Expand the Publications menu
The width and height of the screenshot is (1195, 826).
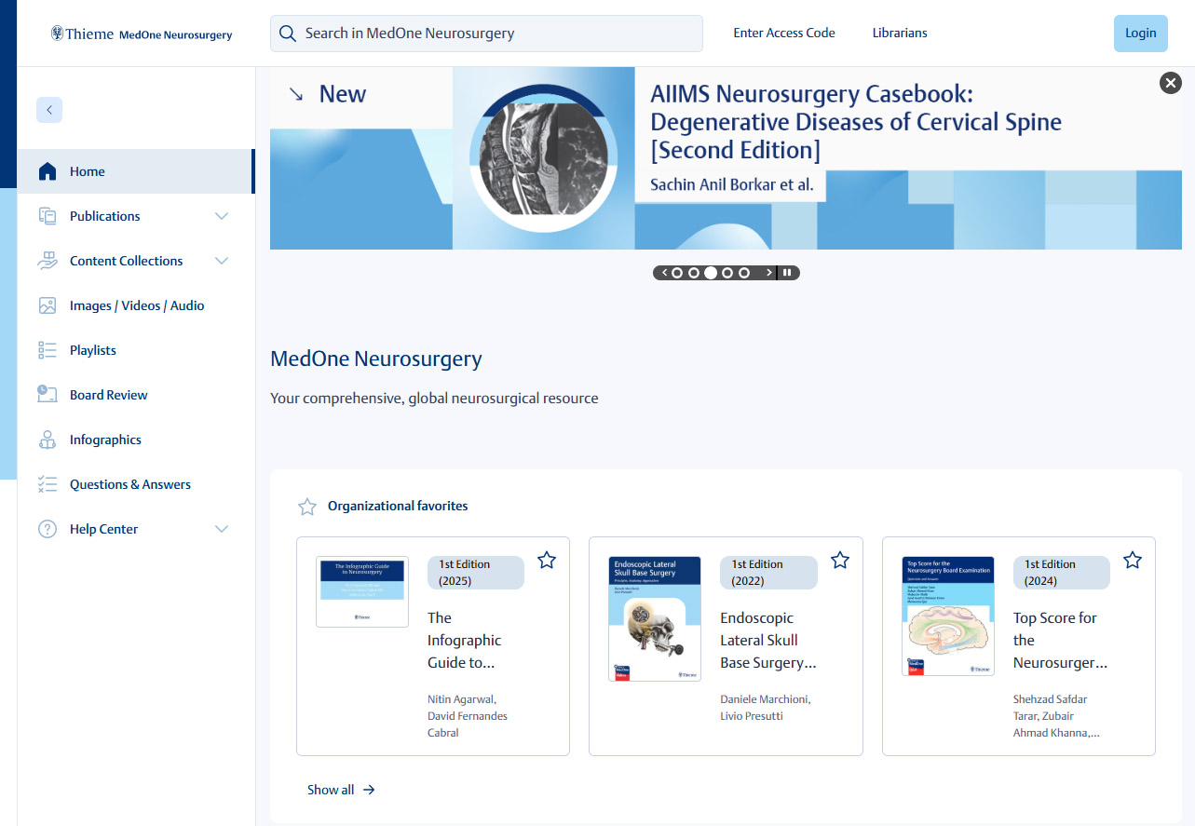[x=222, y=216]
